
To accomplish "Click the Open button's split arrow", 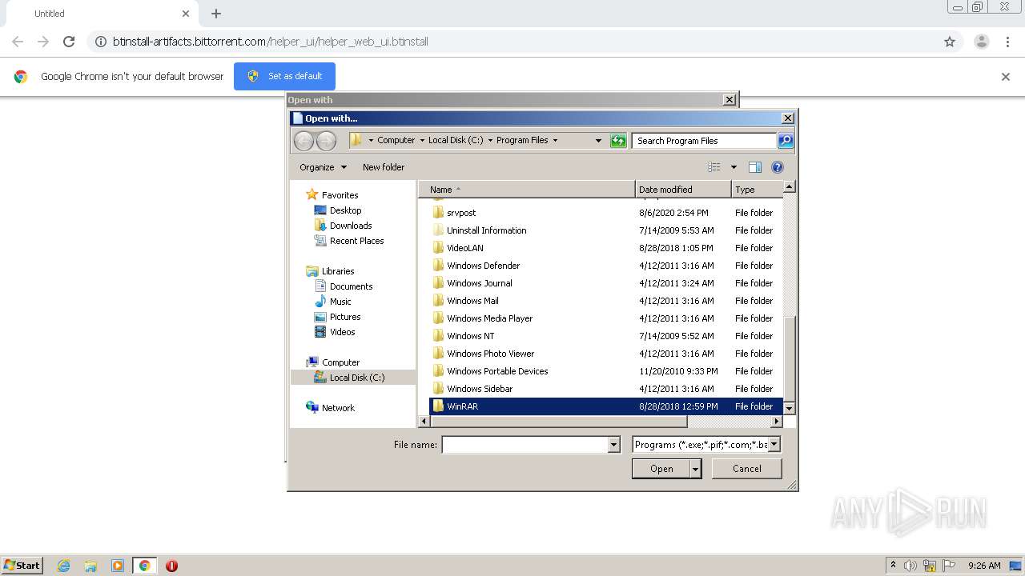I will (696, 469).
